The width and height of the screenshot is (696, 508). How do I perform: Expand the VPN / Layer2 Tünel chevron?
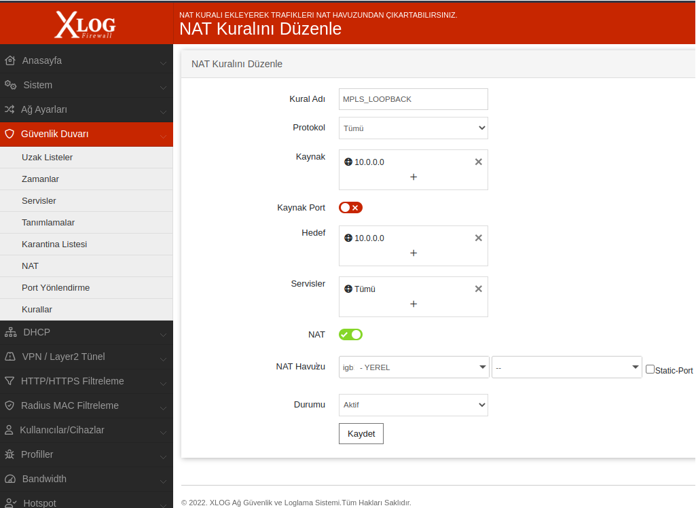point(164,360)
